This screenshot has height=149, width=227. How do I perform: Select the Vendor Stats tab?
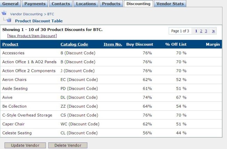tap(170, 3)
